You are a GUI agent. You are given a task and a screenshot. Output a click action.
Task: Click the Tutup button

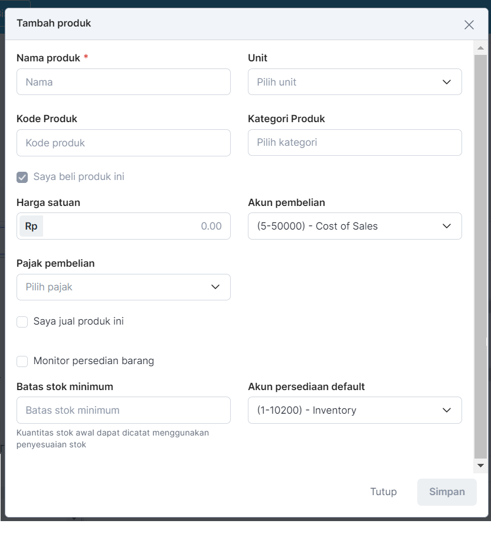pos(384,492)
